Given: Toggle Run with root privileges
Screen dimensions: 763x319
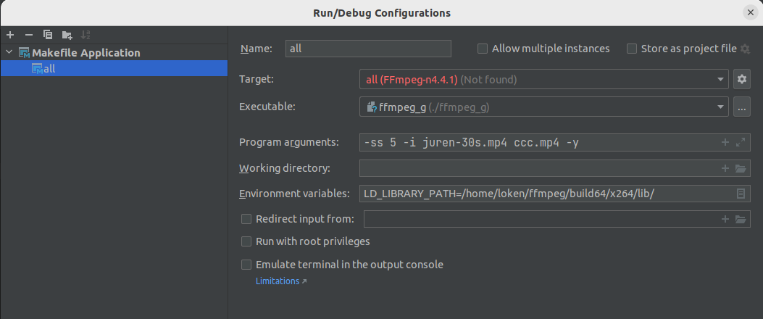Looking at the screenshot, I should (x=246, y=241).
